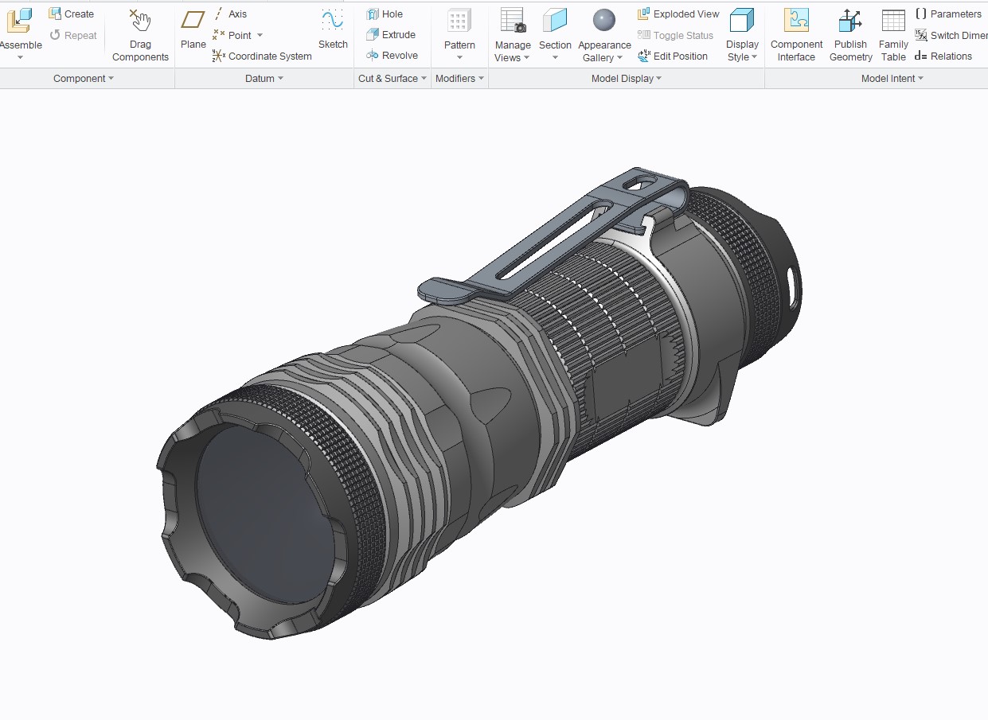The image size is (988, 720).
Task: Expand the Component group menu
Action: [84, 78]
